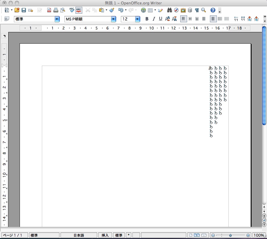Switch to book view layout

click(204, 235)
